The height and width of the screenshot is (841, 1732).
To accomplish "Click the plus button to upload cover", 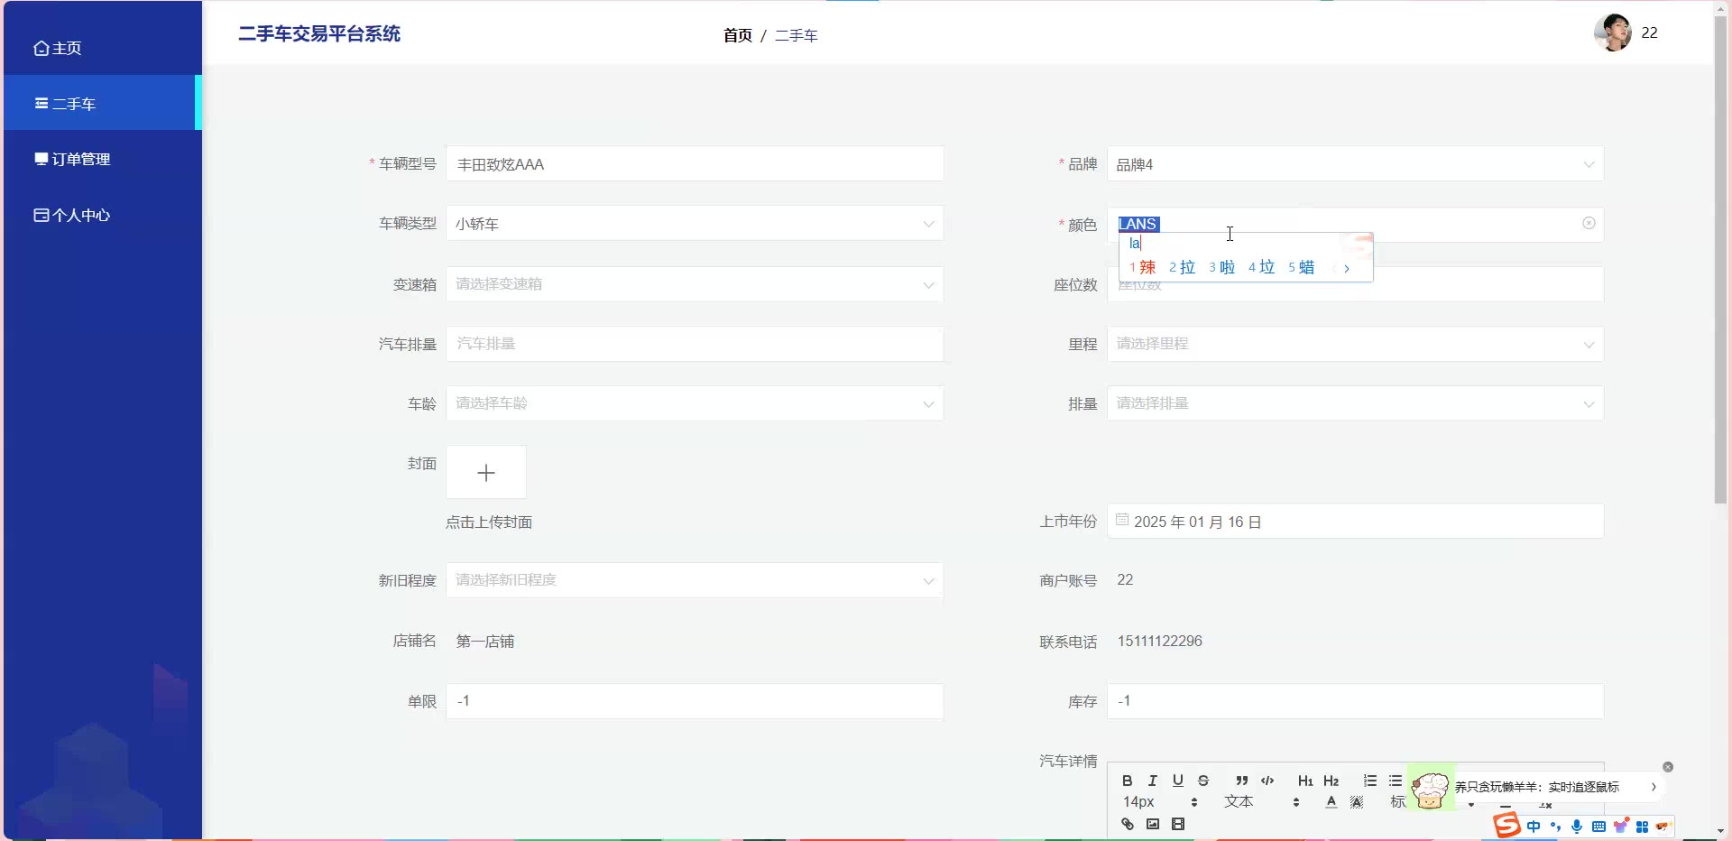I will (486, 472).
